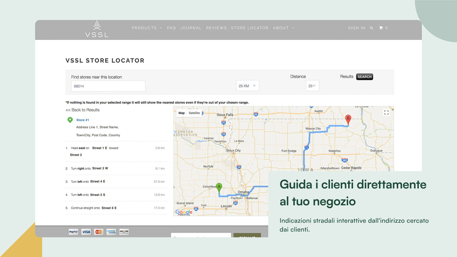Click the Mason City label on map
The height and width of the screenshot is (257, 457).
point(313,128)
